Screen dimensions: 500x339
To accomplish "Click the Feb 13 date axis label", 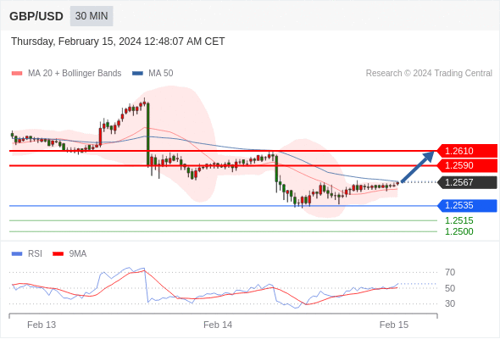I will tap(42, 325).
